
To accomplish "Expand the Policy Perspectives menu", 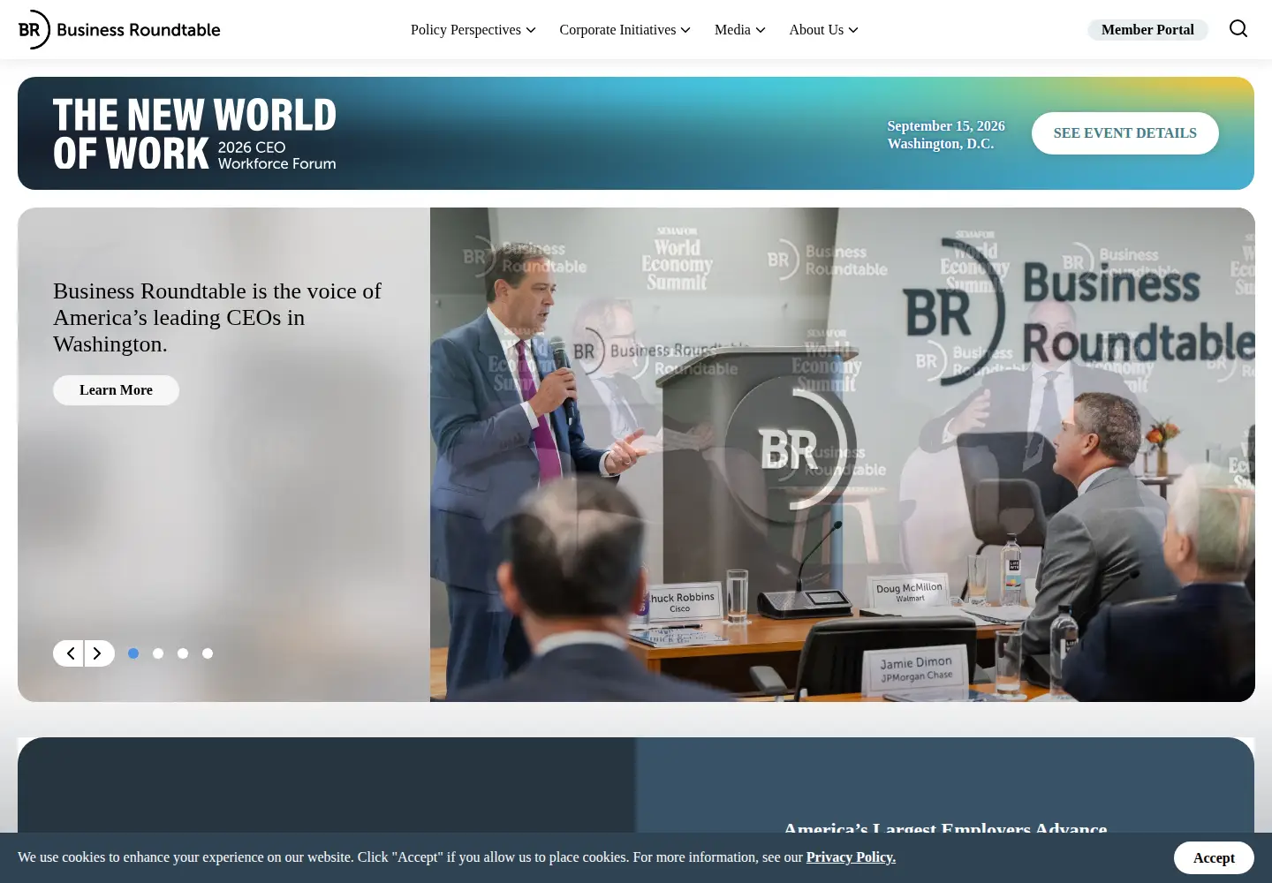I will pyautogui.click(x=473, y=30).
